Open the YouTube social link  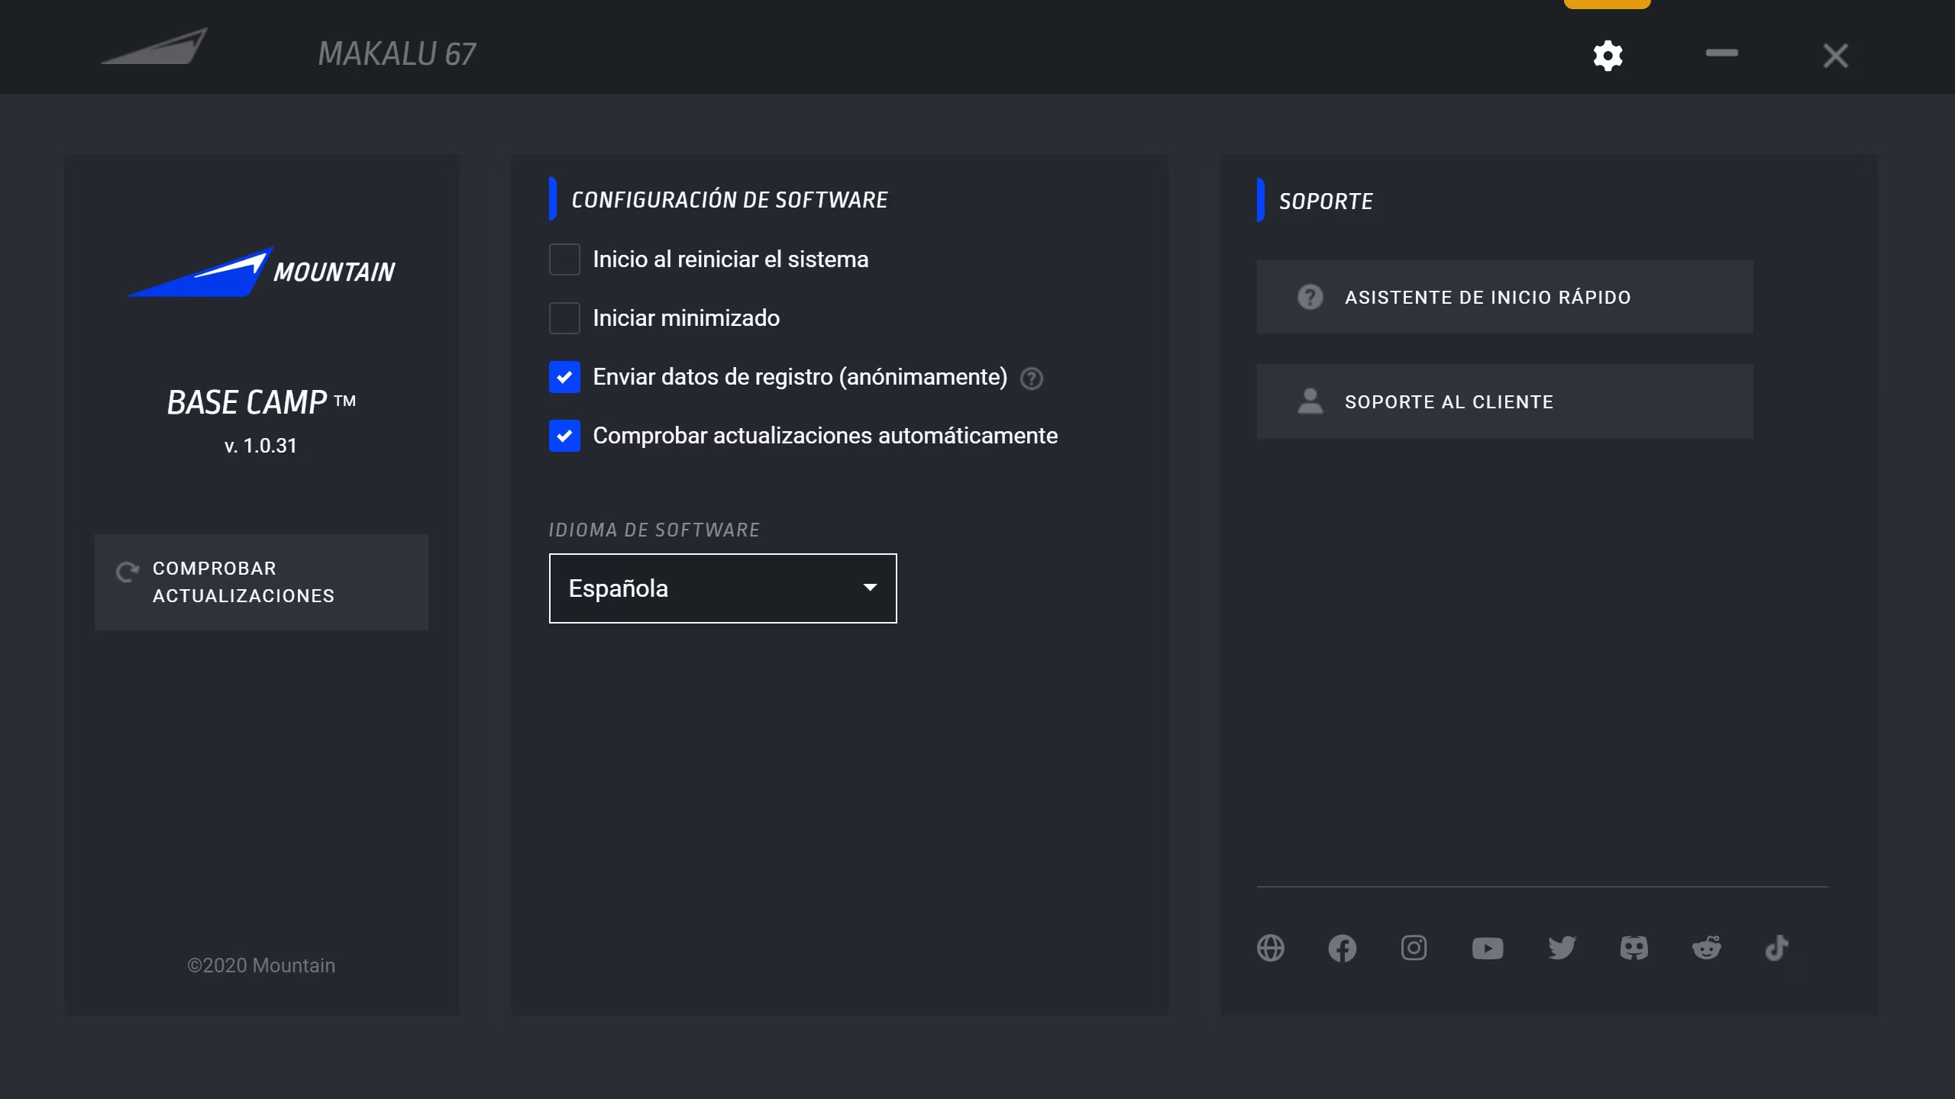[1488, 948]
